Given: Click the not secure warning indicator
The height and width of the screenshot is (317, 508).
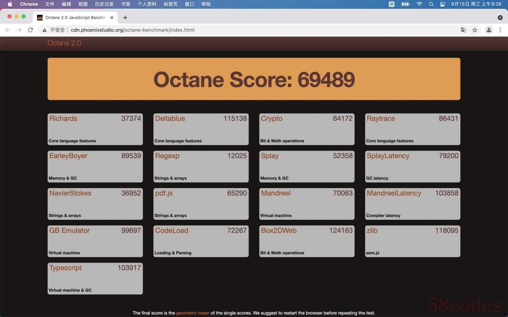Looking at the screenshot, I should 53,30.
